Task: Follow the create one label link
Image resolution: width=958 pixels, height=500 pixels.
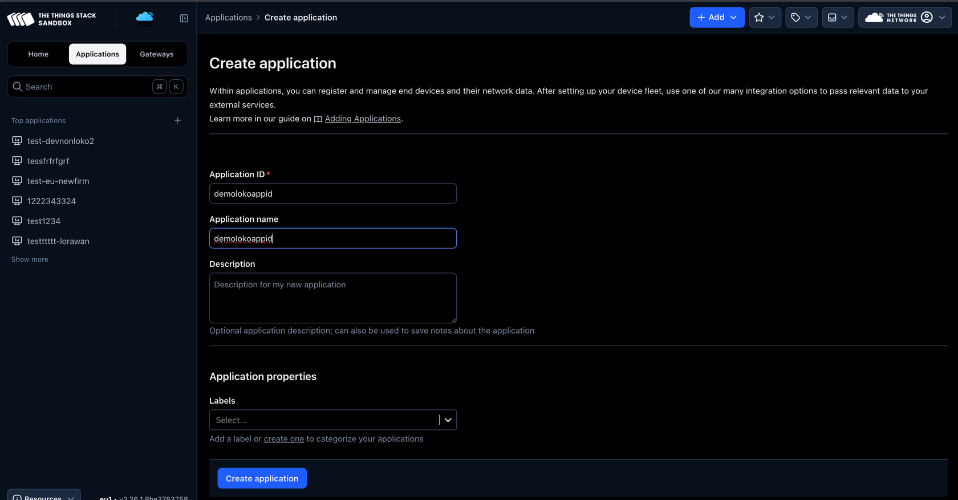Action: [x=284, y=439]
